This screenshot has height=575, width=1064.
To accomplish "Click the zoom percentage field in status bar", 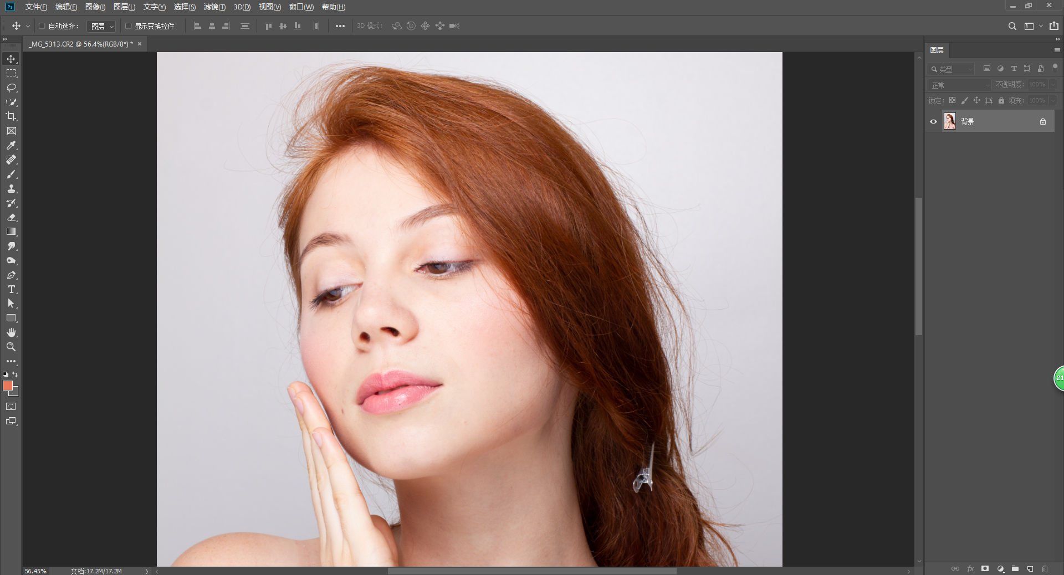I will tap(35, 571).
